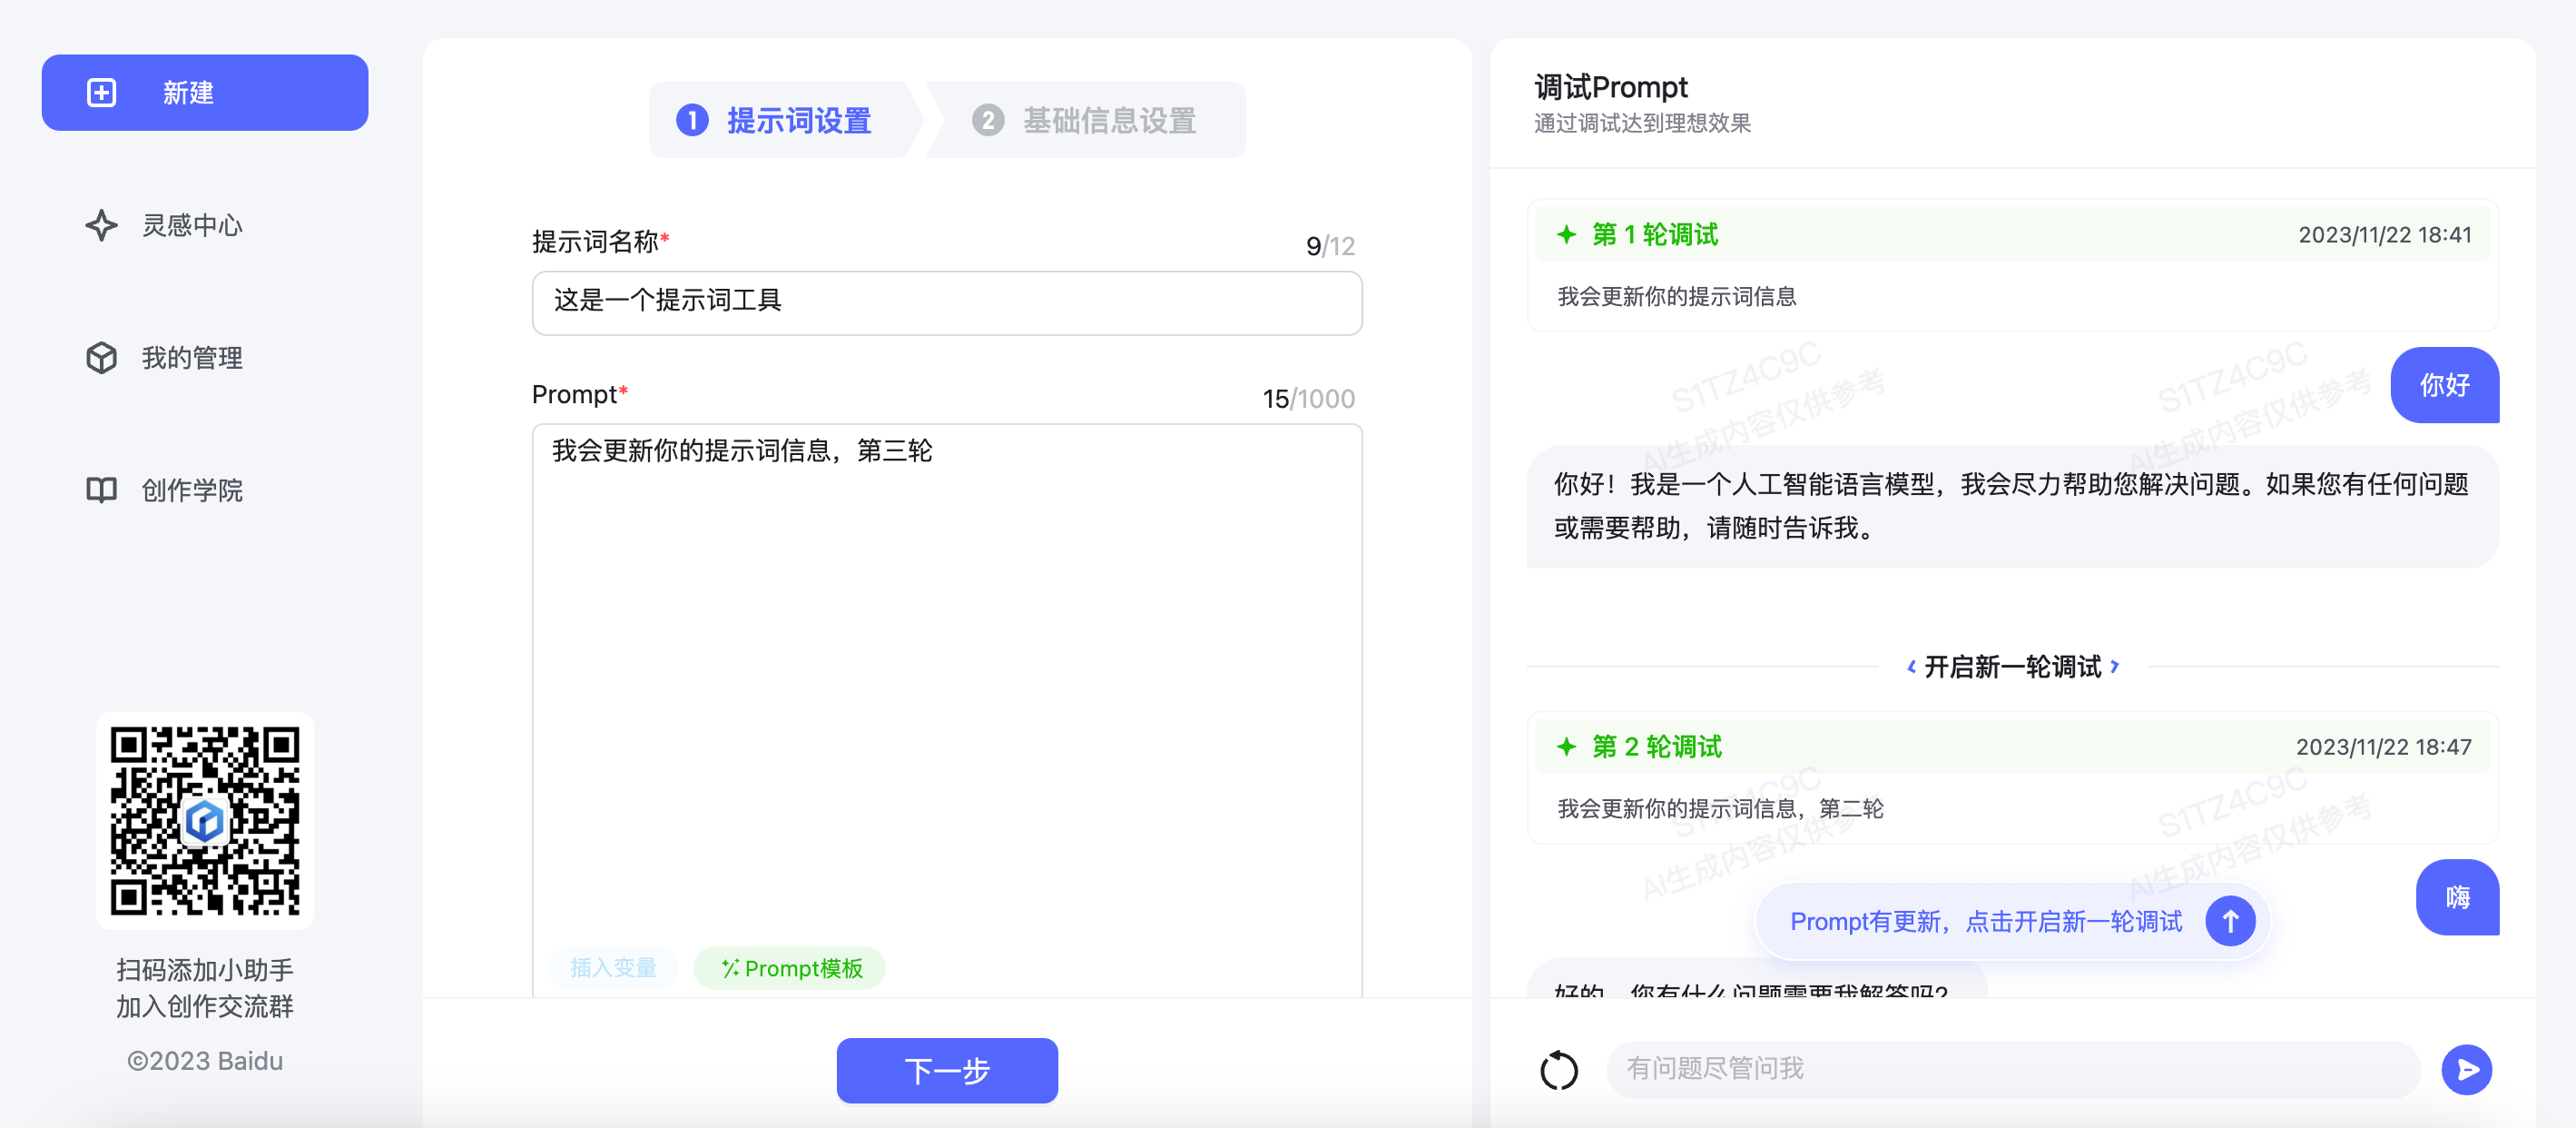Screen dimensions: 2576x1128
Task: Click the 创作学院 open book icon
Action: pos(101,490)
